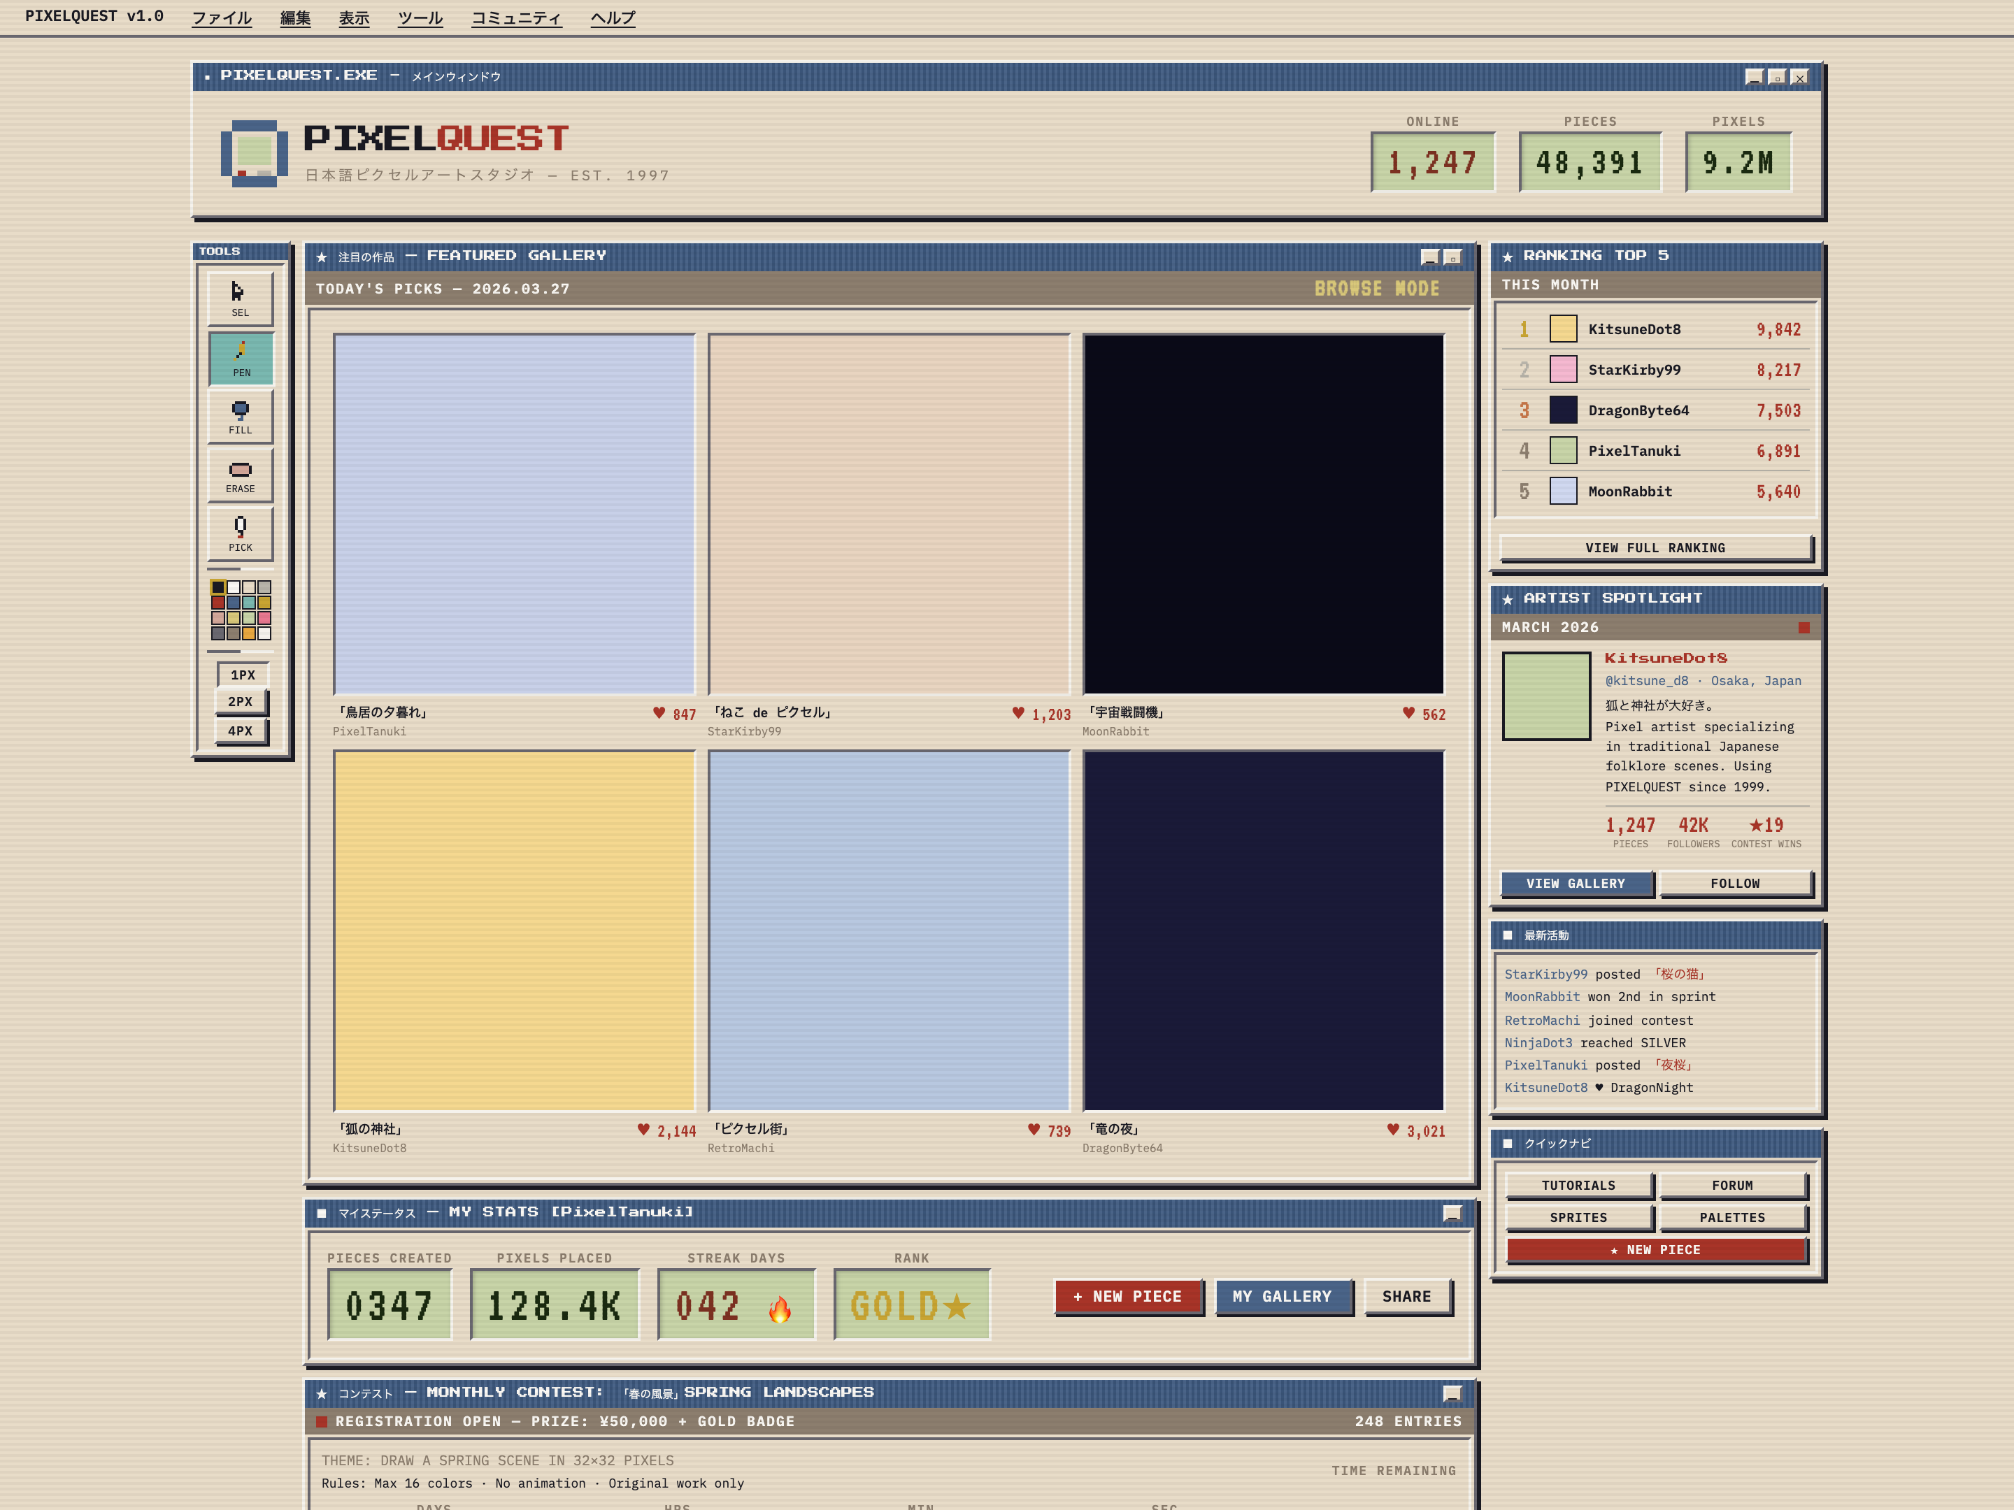This screenshot has width=2014, height=1510.
Task: Click the PixelQuest logo icon
Action: [x=254, y=154]
